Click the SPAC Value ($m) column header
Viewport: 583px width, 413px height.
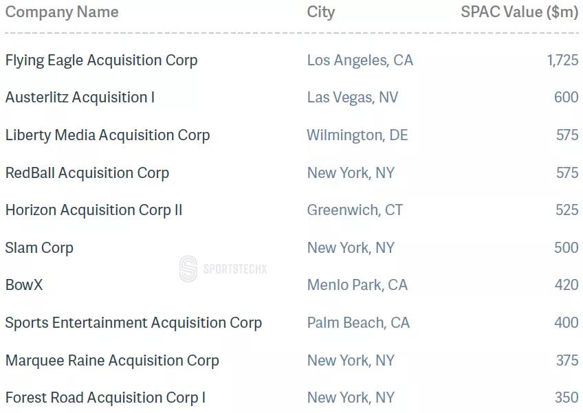point(520,12)
